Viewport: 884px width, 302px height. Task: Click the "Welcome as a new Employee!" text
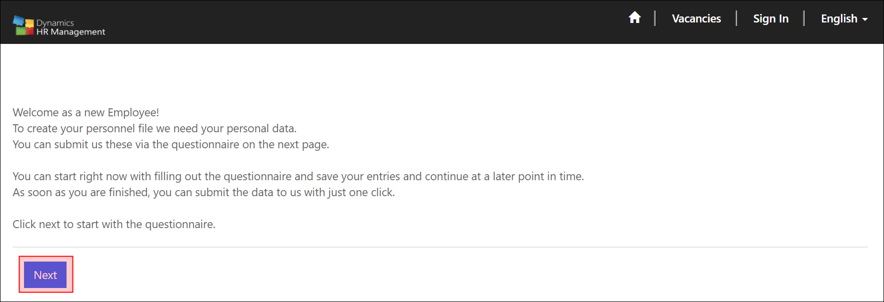(x=86, y=113)
